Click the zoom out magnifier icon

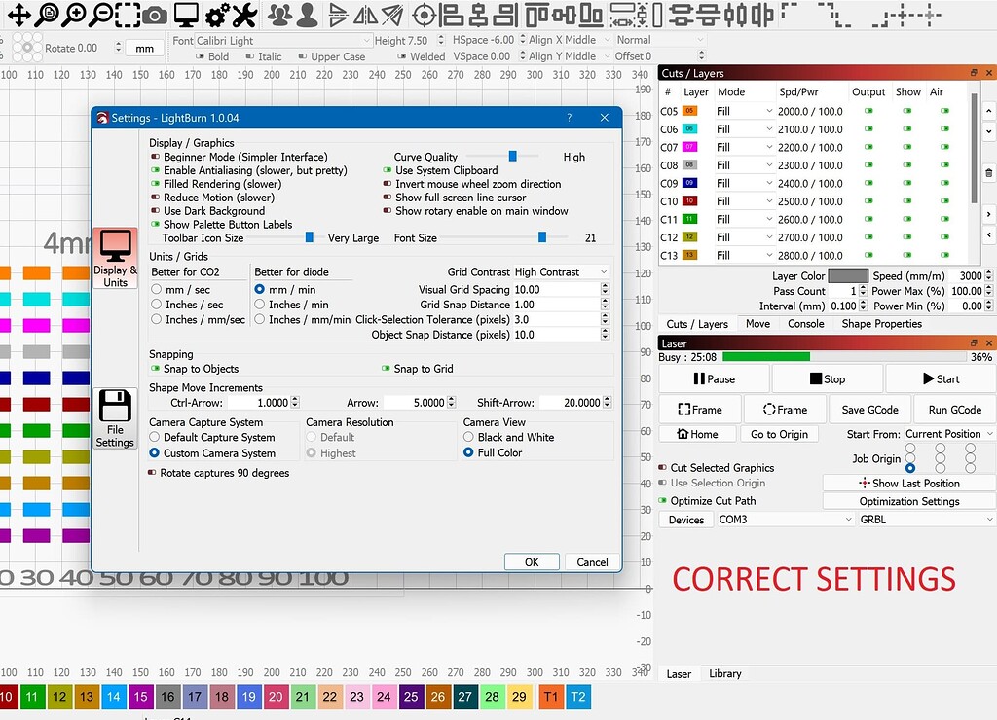click(x=100, y=15)
